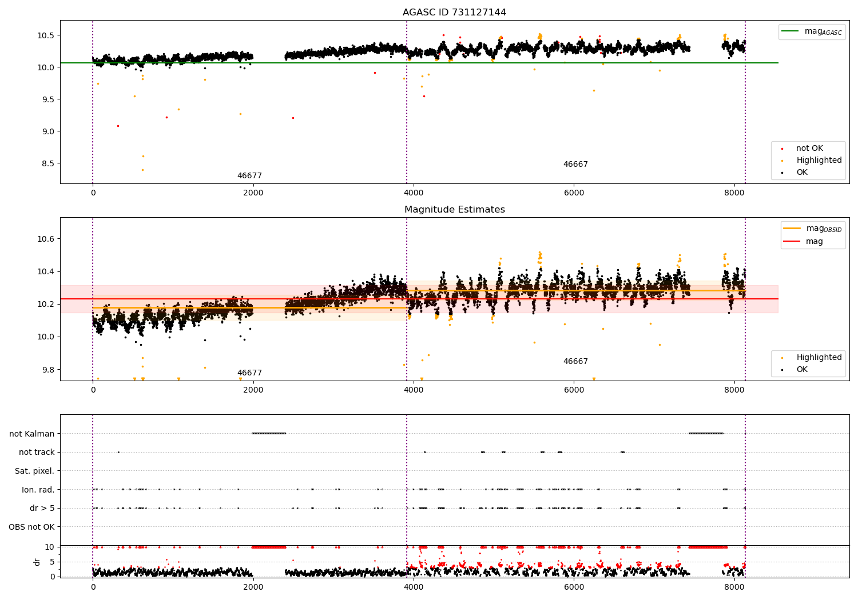Click the 'dr' axis label in the bottom panel

37,562
